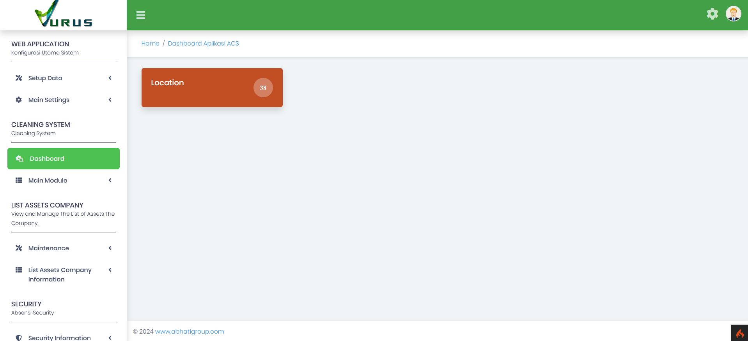
Task: Click the 38 count badge
Action: (263, 88)
